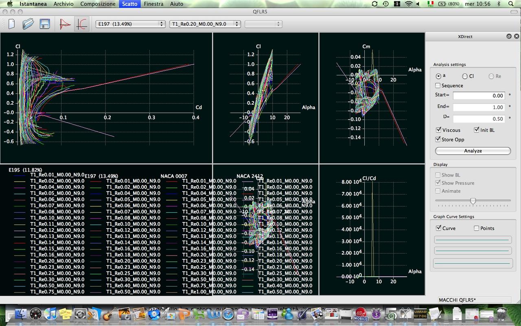Expand the T1_Re0.20 polar dropdown

pos(205,24)
